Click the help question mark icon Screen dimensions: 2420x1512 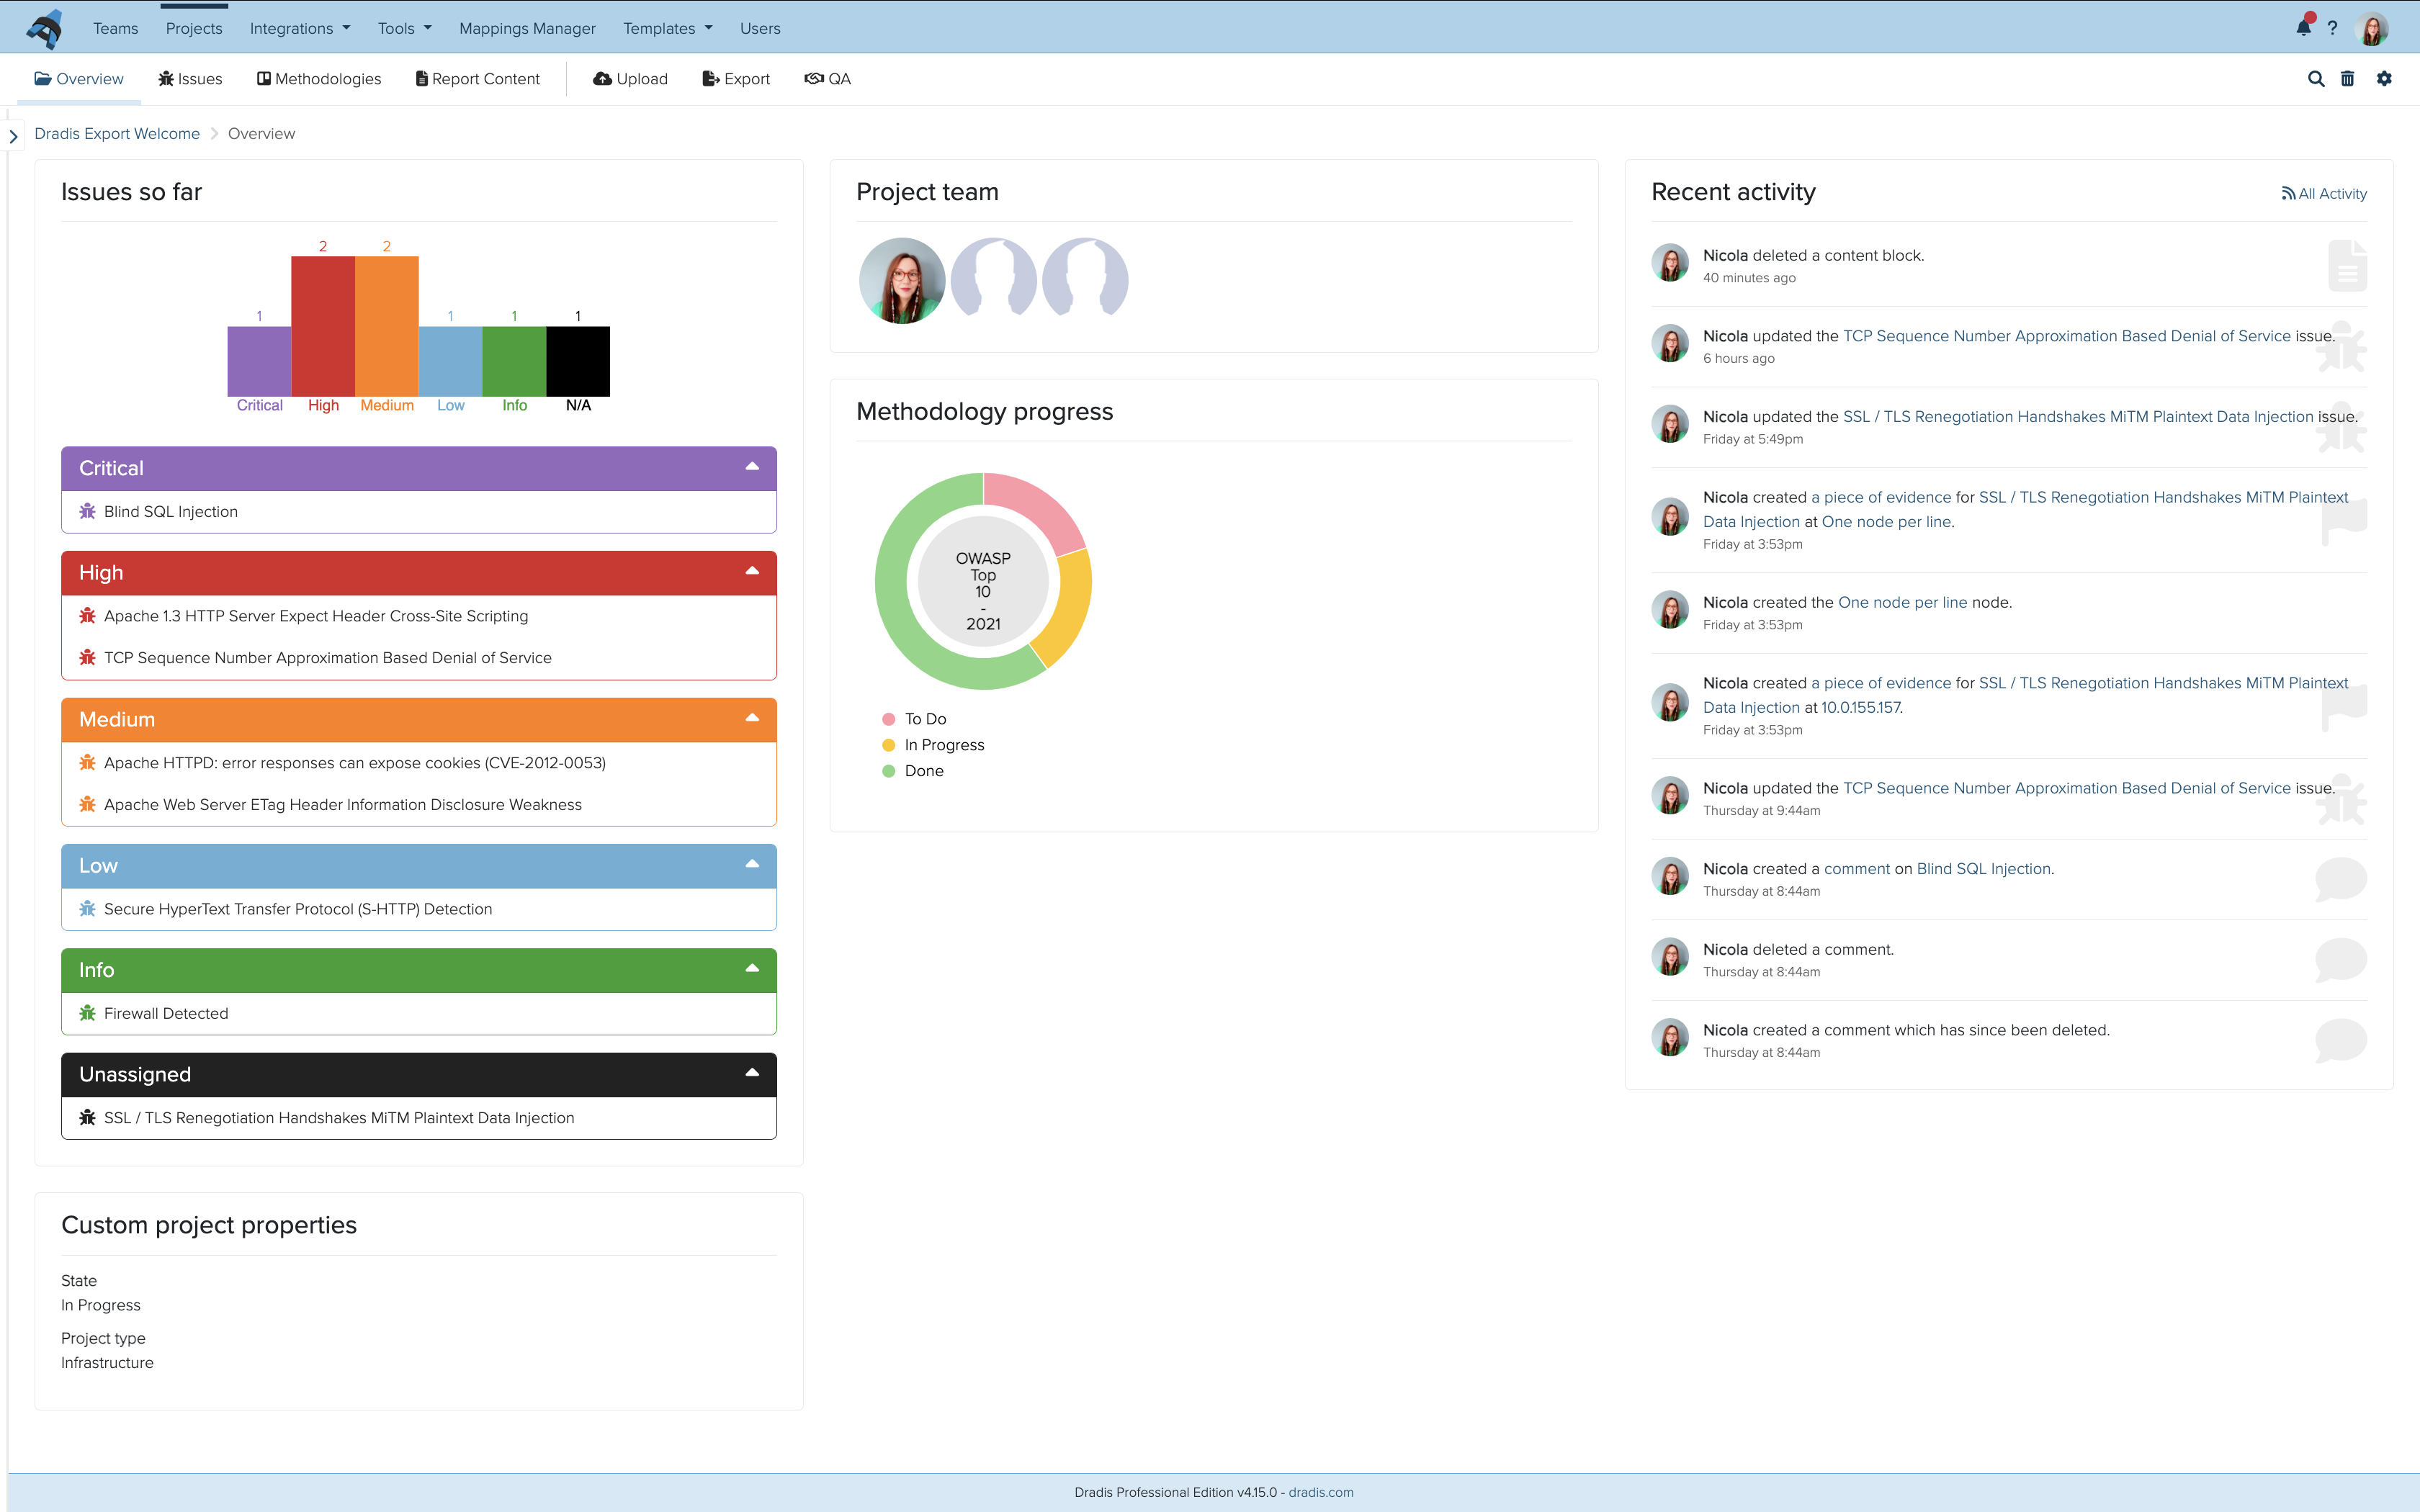(x=2333, y=28)
